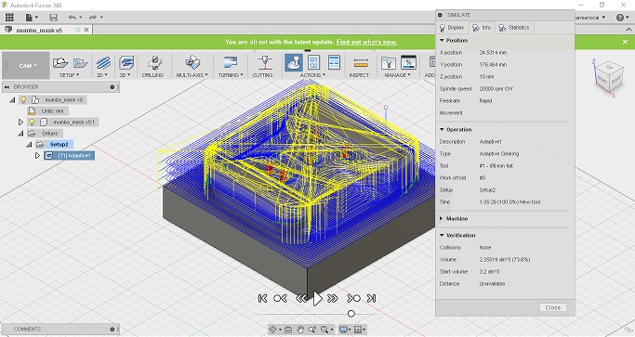The height and width of the screenshot is (337, 635).
Task: Toggle visibility lightbulb of mumbo_mask v5:1 component
Action: coord(32,122)
